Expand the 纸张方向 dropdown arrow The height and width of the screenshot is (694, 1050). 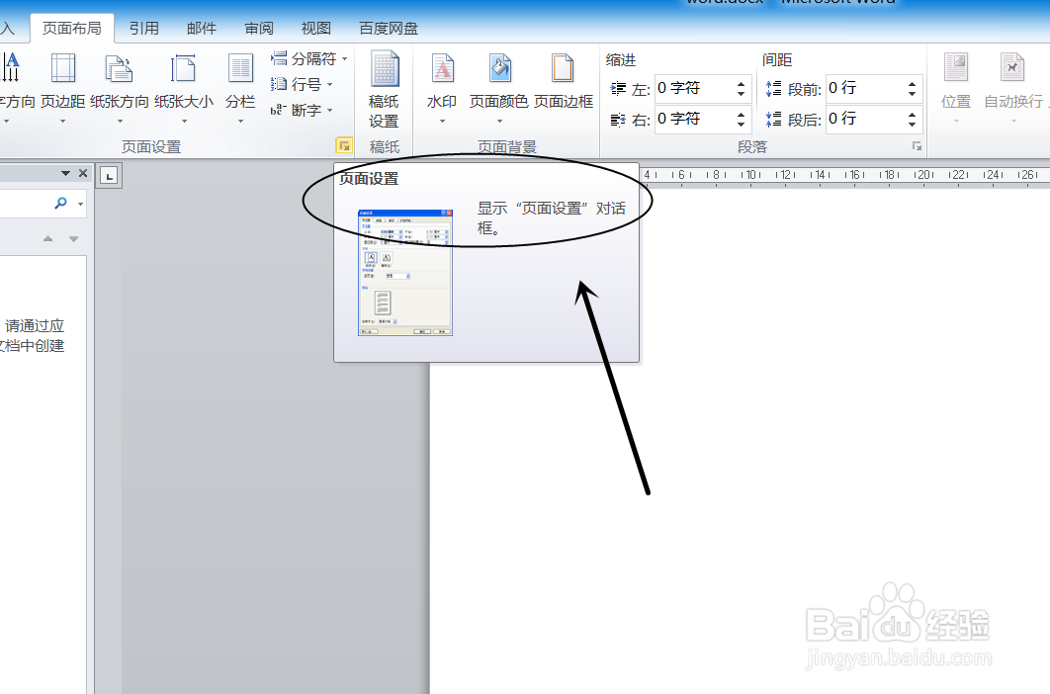point(120,122)
